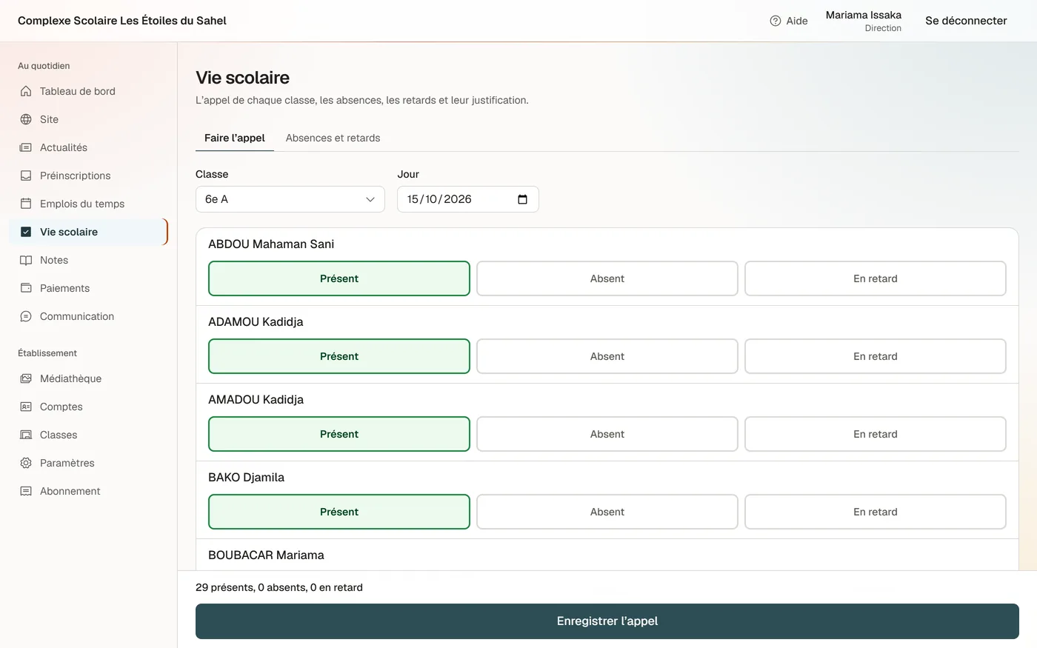This screenshot has height=648, width=1037.
Task: Click the Abonnement icon in sidebar
Action: click(26, 491)
